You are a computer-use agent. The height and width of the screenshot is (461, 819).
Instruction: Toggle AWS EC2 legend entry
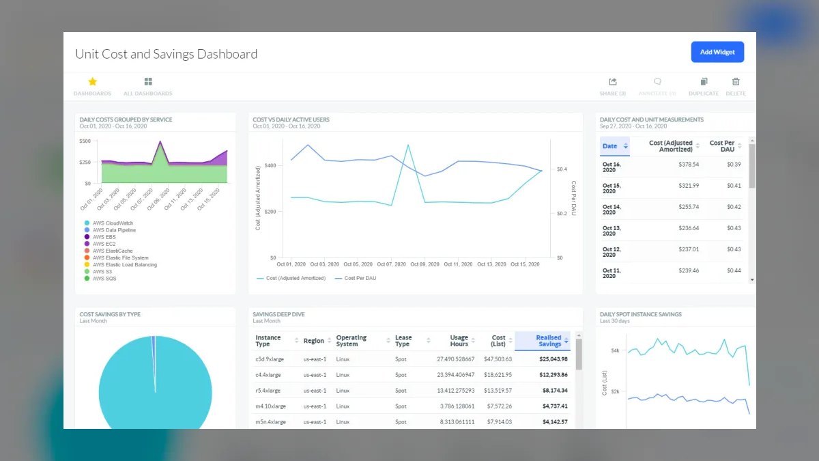(x=100, y=244)
